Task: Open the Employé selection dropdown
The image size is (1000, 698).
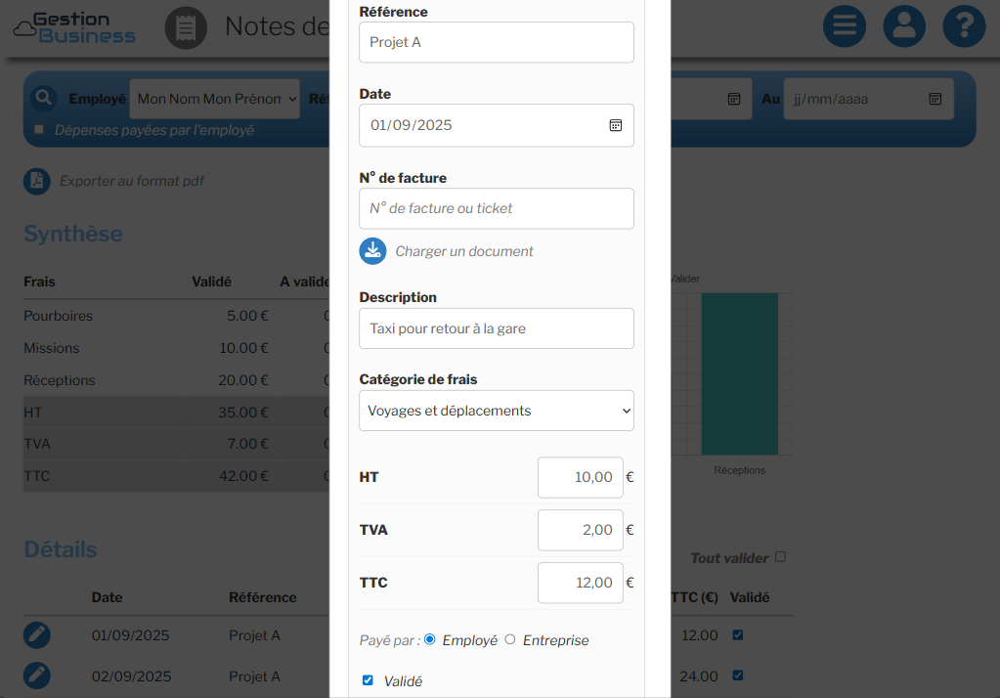Action: 215,99
